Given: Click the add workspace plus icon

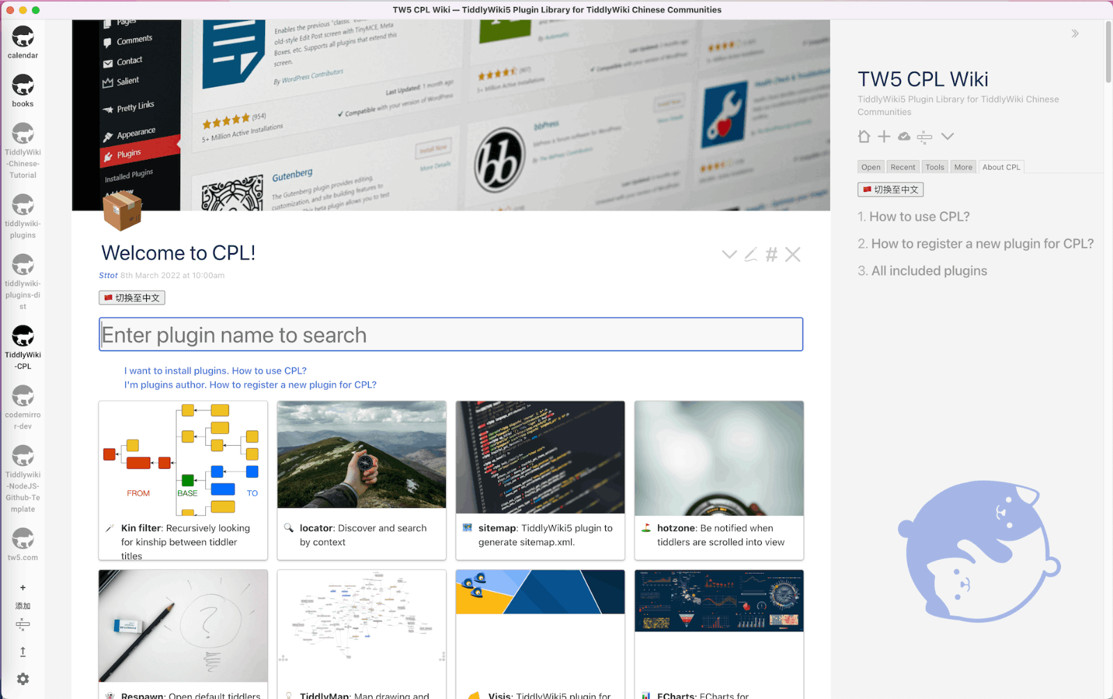Looking at the screenshot, I should tap(23, 588).
